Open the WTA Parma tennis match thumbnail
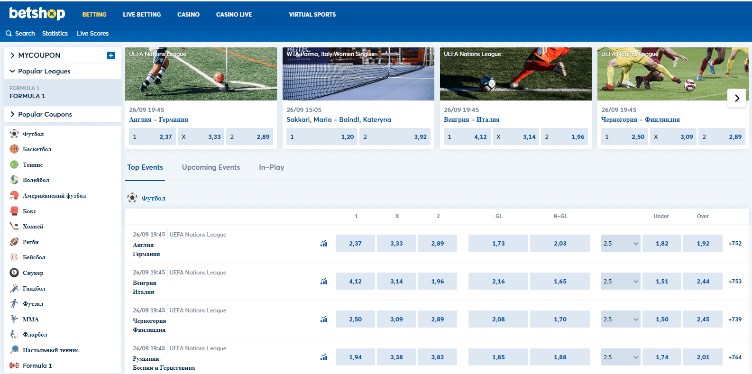752x374 pixels. coord(358,74)
